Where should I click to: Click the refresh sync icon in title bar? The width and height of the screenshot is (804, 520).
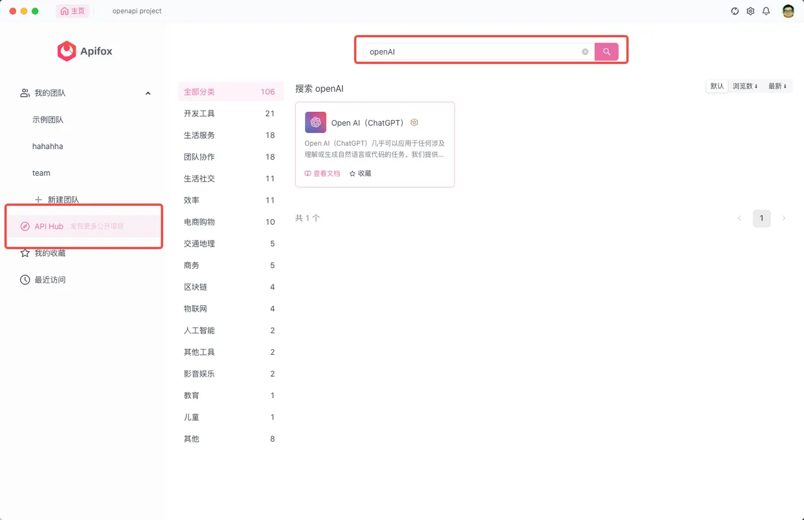pyautogui.click(x=735, y=11)
